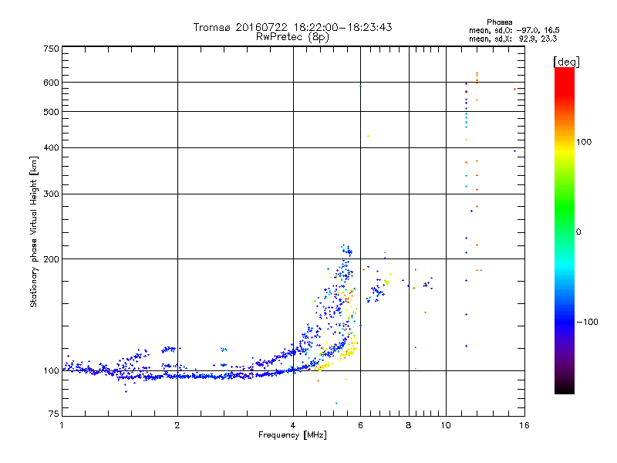This screenshot has width=617, height=463.
Task: Click the y-axis label 'Stationary phase Virtual Height [km]'
Action: 34,232
